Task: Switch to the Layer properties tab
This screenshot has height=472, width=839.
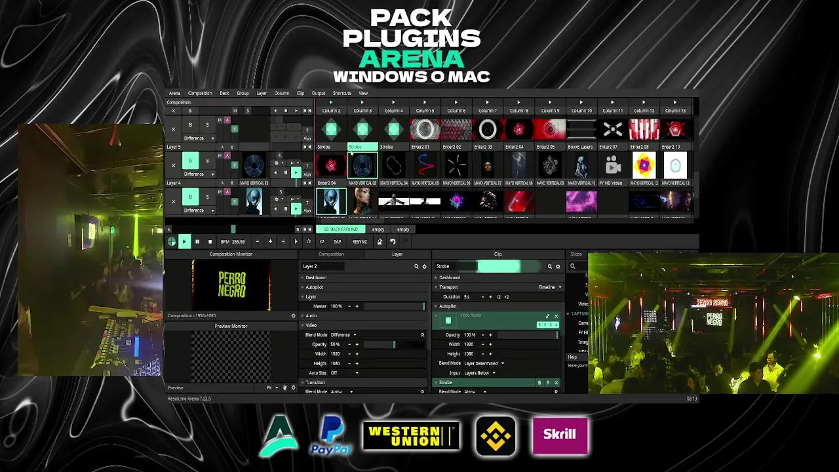Action: (397, 254)
